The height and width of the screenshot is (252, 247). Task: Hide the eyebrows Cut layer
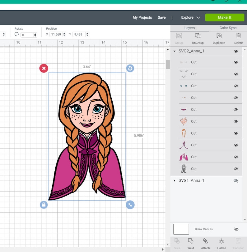pyautogui.click(x=235, y=98)
